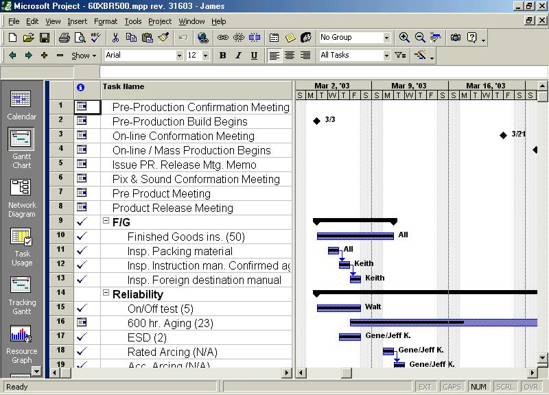Click the Zoom In magnifier icon

(x=405, y=38)
